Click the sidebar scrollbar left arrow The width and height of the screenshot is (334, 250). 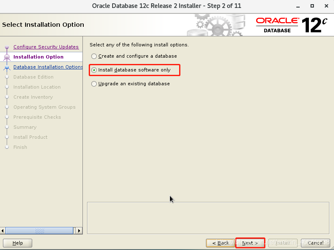tap(3, 231)
